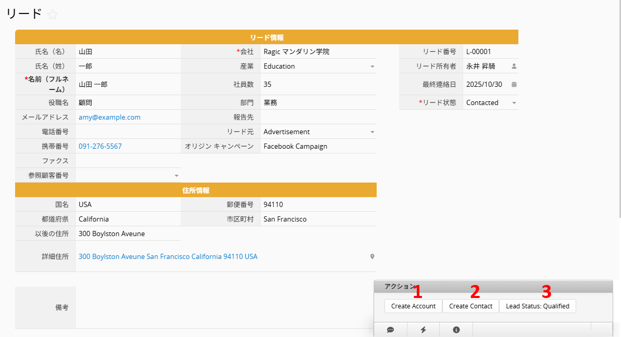Expand the リード状態 Contacted dropdown
Image resolution: width=621 pixels, height=337 pixels.
click(x=514, y=103)
